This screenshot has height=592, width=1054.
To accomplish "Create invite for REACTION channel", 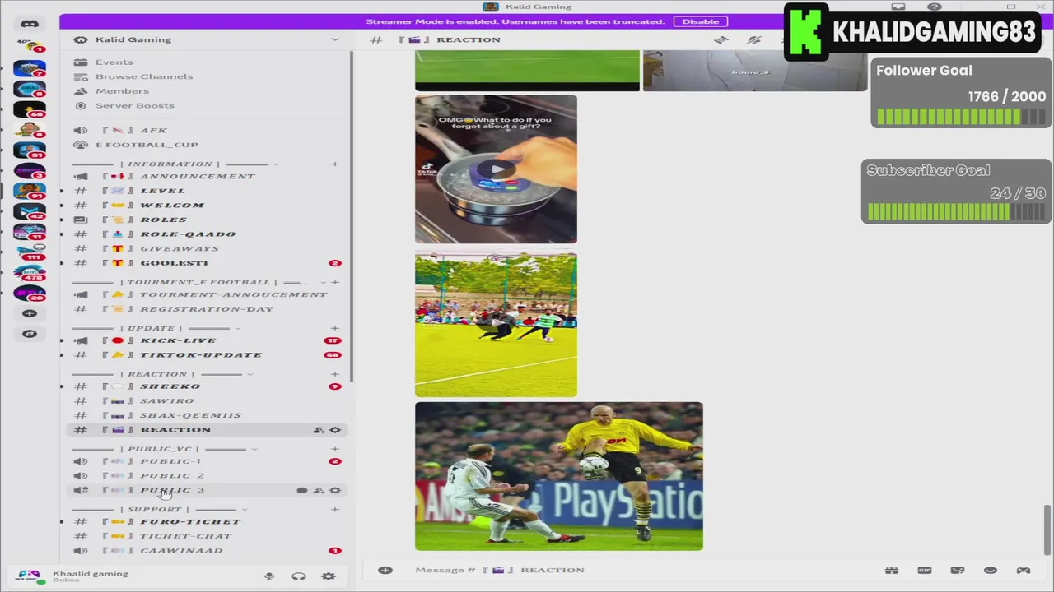I will pyautogui.click(x=319, y=430).
